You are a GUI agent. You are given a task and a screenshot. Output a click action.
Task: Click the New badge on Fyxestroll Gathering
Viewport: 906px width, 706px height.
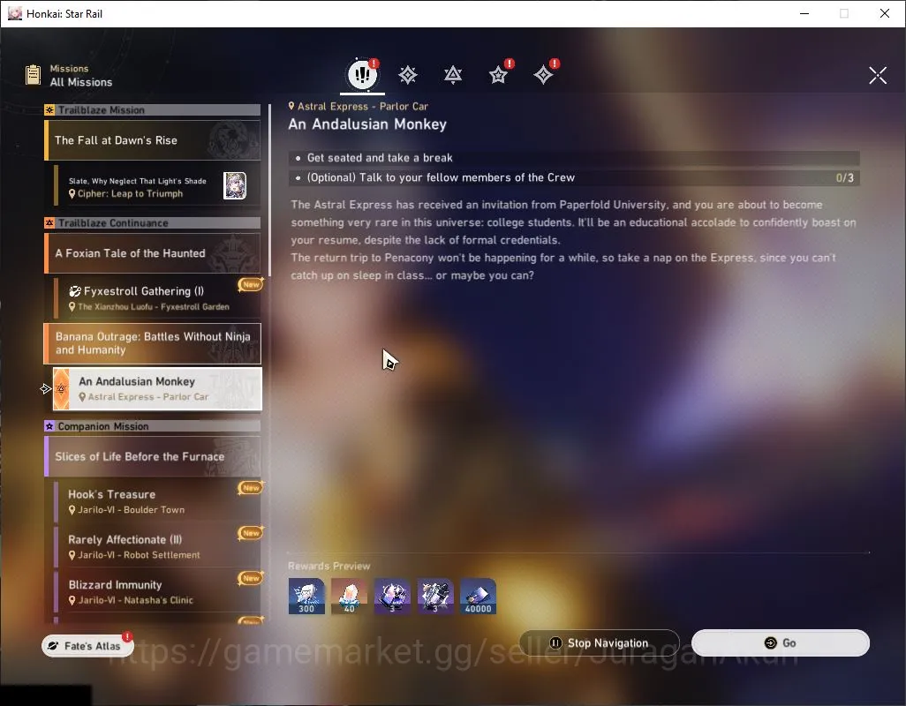point(251,284)
